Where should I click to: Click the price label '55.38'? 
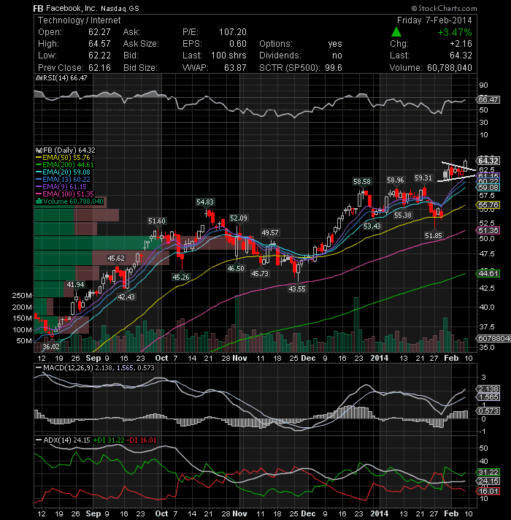click(403, 215)
